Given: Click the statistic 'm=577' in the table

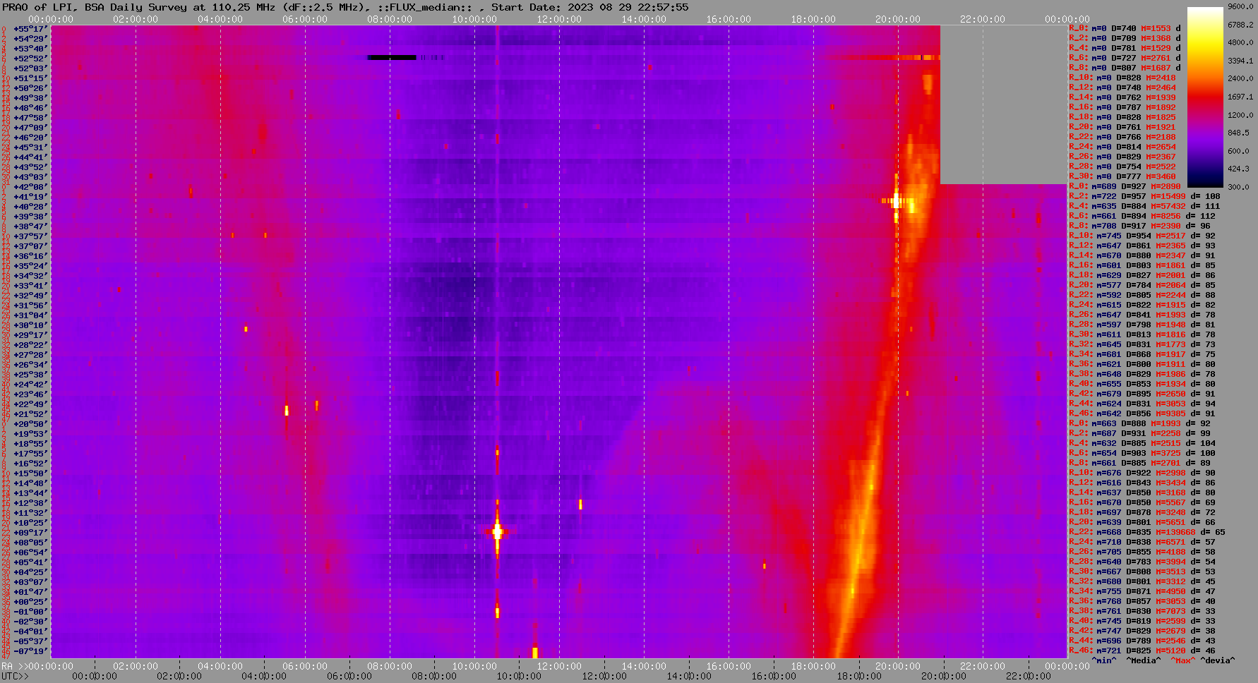Looking at the screenshot, I should coord(1108,286).
